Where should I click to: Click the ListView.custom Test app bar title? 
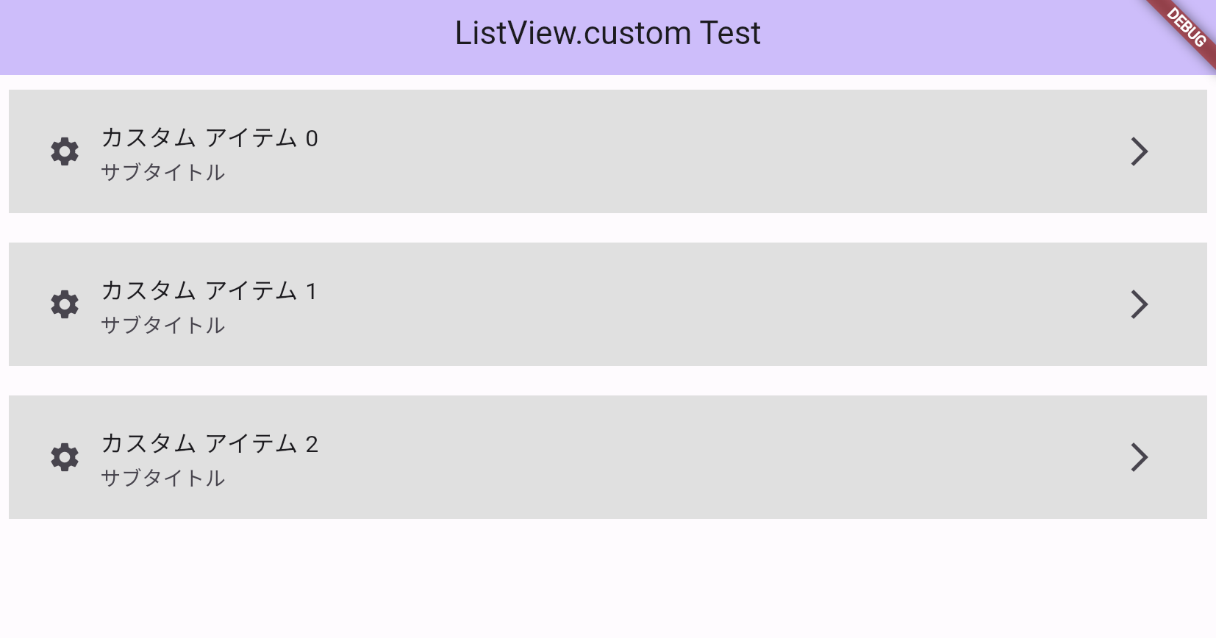(x=607, y=34)
